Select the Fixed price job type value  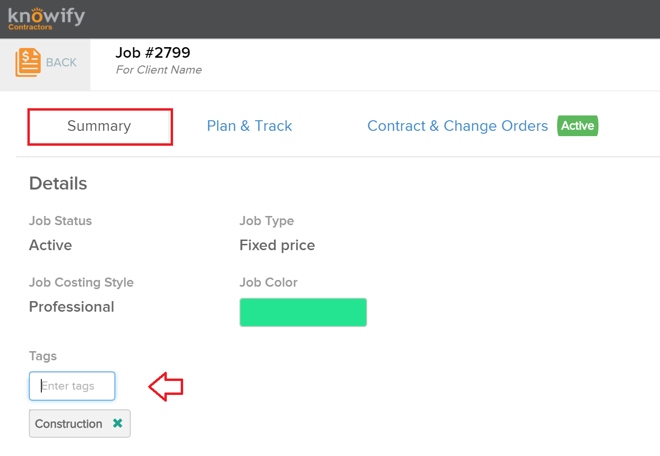click(x=277, y=245)
